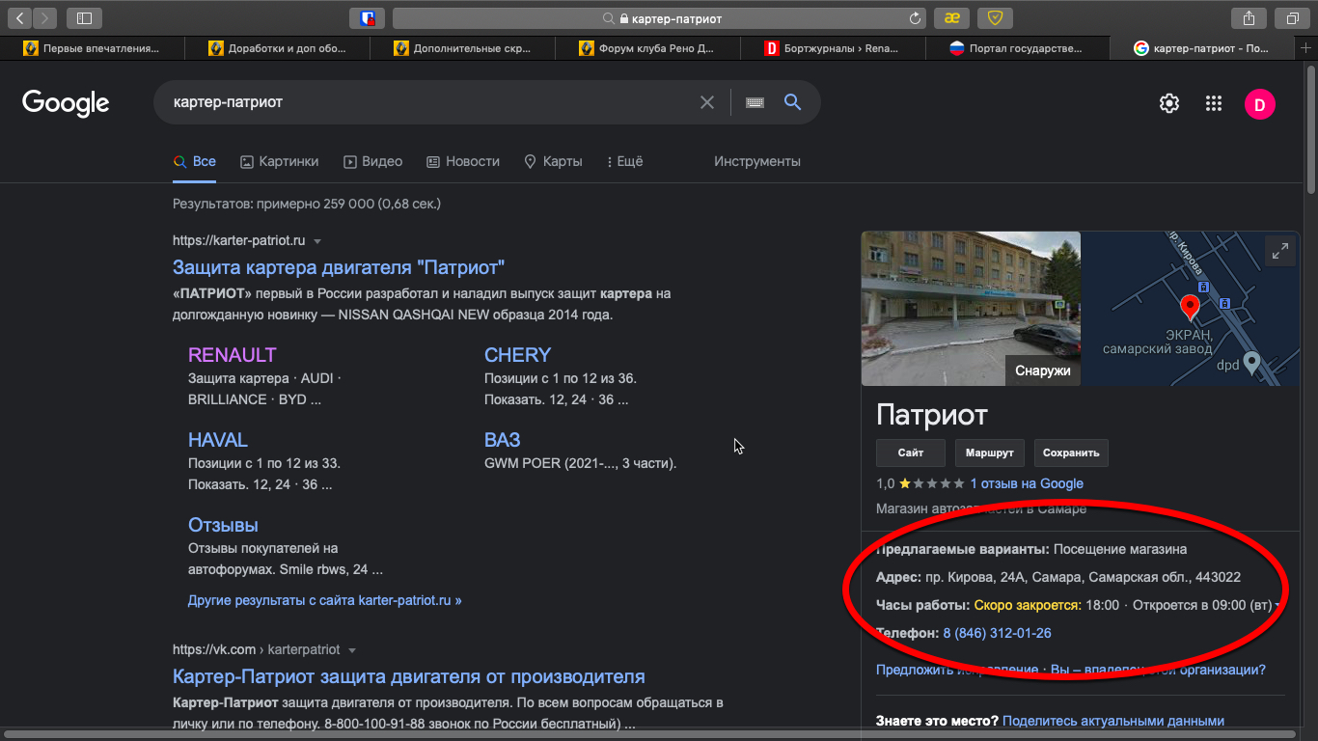Open result 'Защита картера двигателя "Патриот"'

[x=339, y=267]
